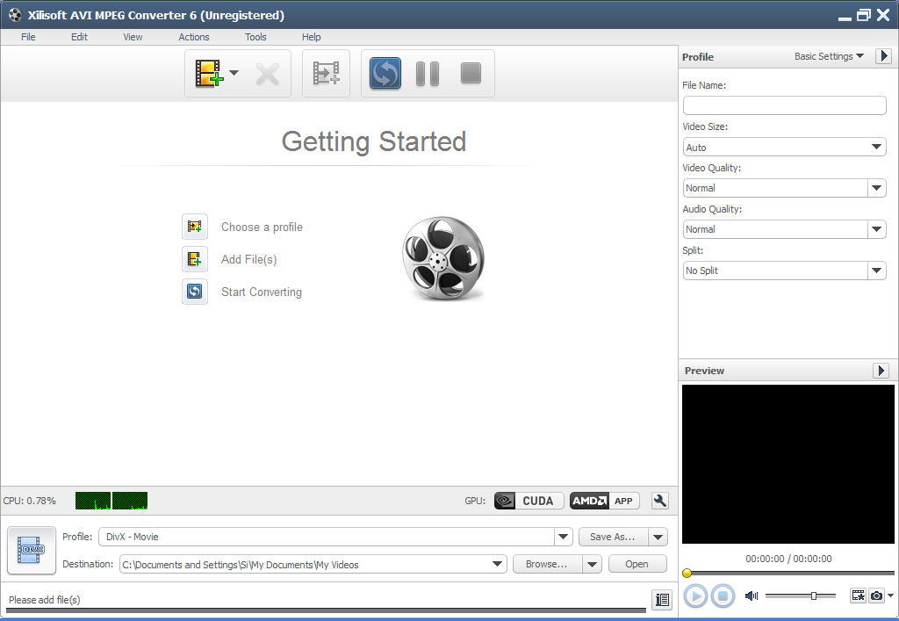The height and width of the screenshot is (621, 899).
Task: Take a snapshot using the camera icon
Action: (875, 596)
